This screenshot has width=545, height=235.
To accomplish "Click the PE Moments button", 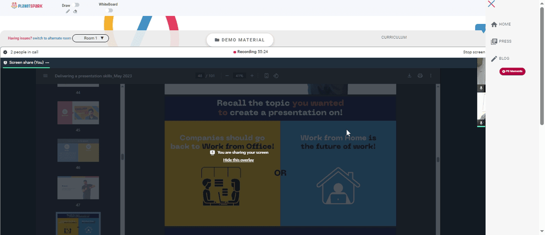I will [512, 71].
